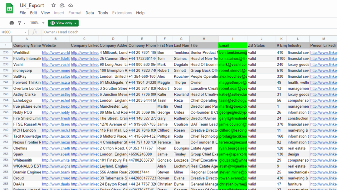This screenshot has height=190, width=337.
Task: Select the Fidelity International company name cell
Action: (27, 58)
